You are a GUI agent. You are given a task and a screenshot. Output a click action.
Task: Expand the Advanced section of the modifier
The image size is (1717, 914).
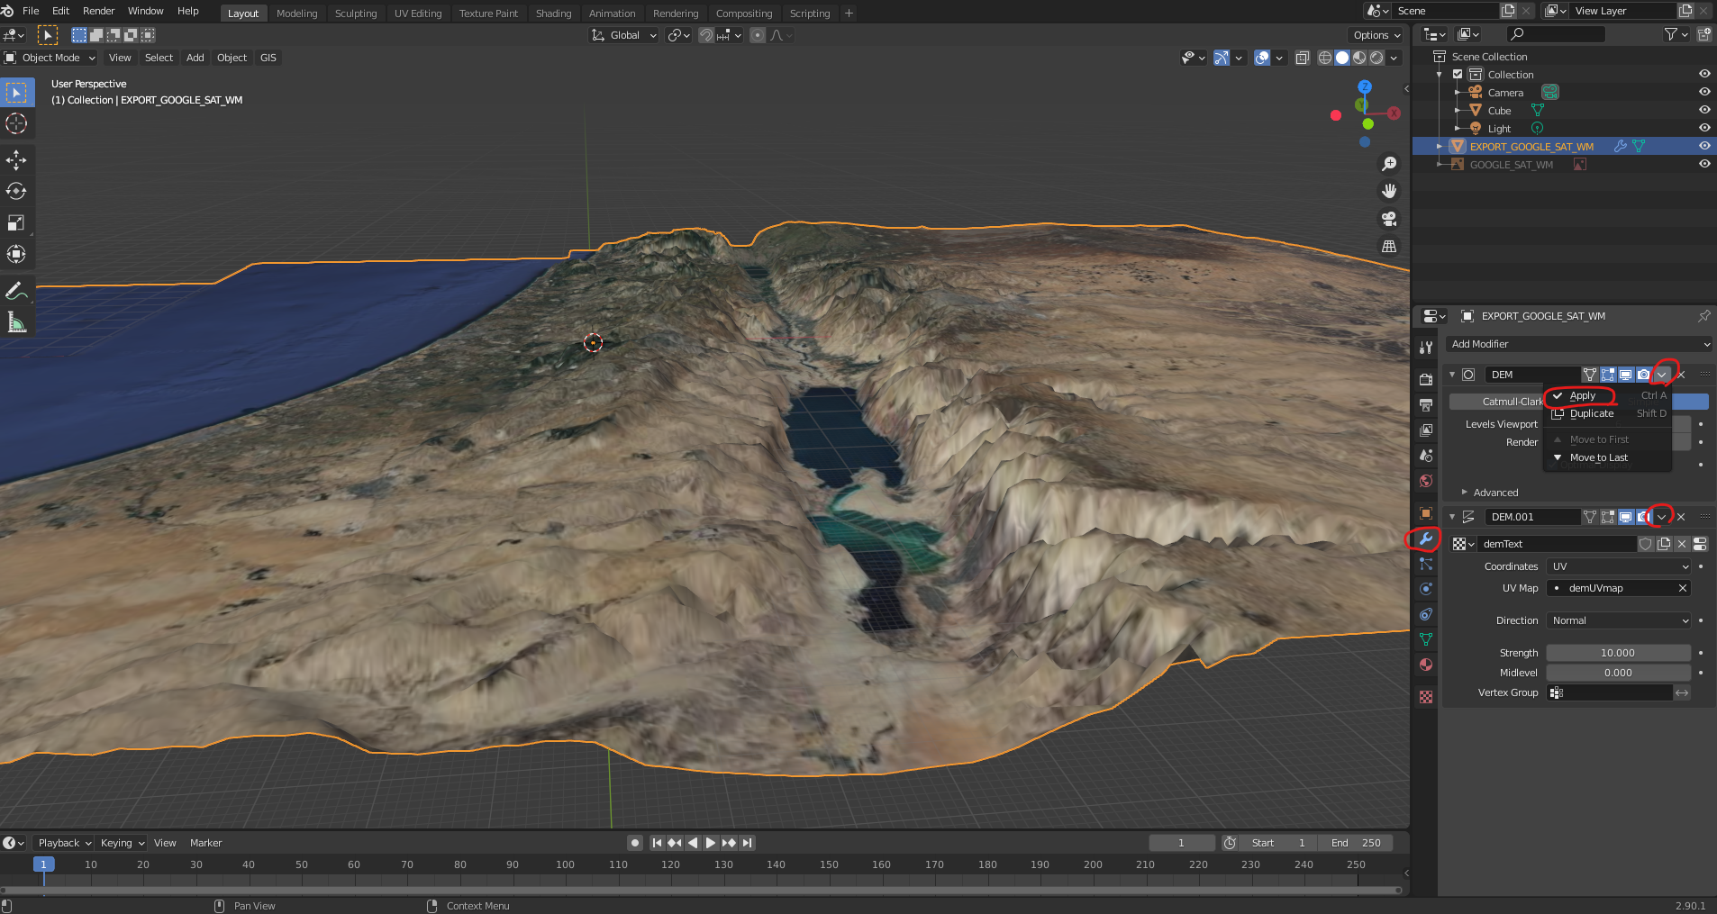[x=1495, y=493]
